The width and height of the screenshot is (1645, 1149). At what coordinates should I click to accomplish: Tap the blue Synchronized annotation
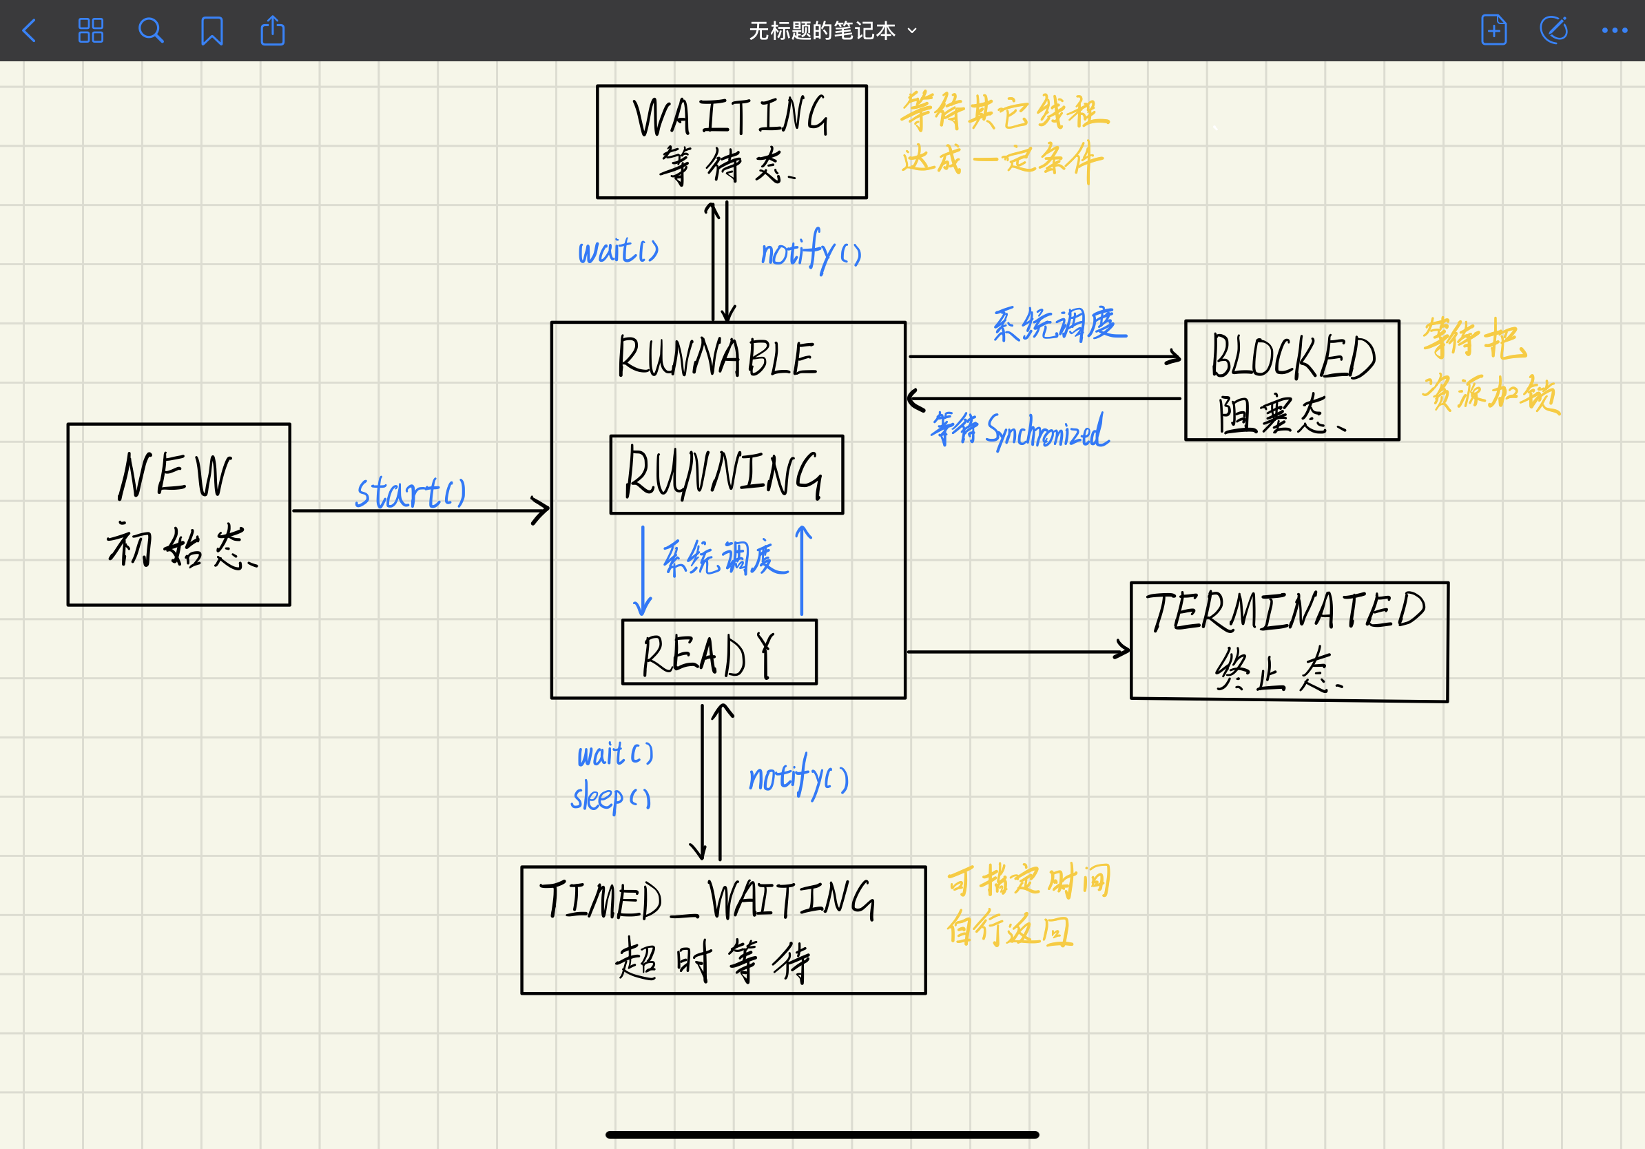1047,431
